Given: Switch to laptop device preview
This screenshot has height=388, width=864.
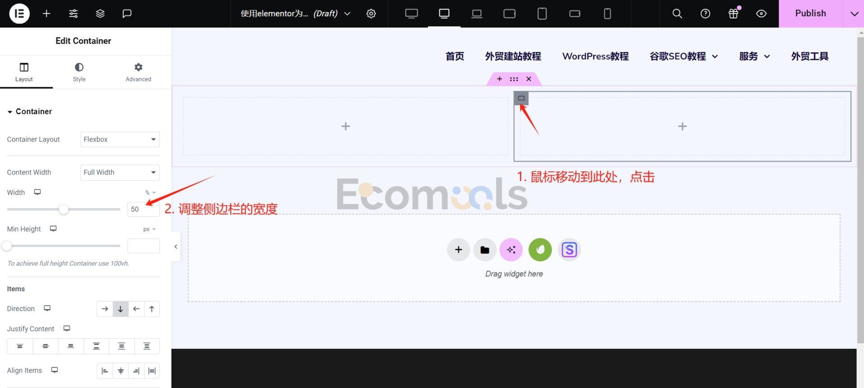Looking at the screenshot, I should (477, 13).
